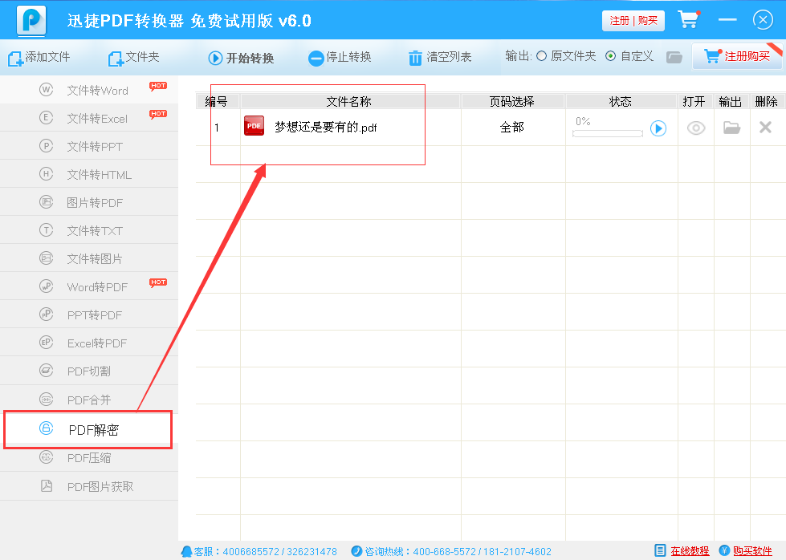Clear the list with 清空列表
The height and width of the screenshot is (560, 786).
coord(440,58)
